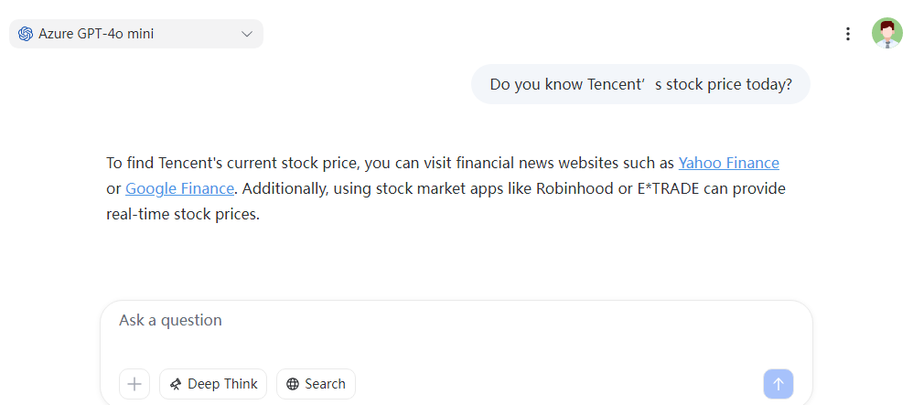Click the Azure GPT-4o mini model name text
Image resolution: width=913 pixels, height=405 pixels.
(x=96, y=34)
